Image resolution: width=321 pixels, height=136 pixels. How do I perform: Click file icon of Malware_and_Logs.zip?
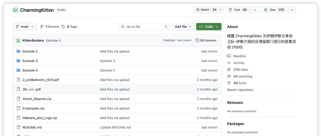(18, 118)
